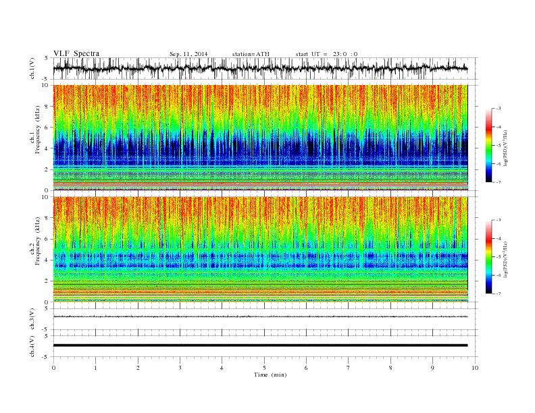535x413 pixels.
Task: Select the "Time (min)" axis title
Action: point(270,375)
